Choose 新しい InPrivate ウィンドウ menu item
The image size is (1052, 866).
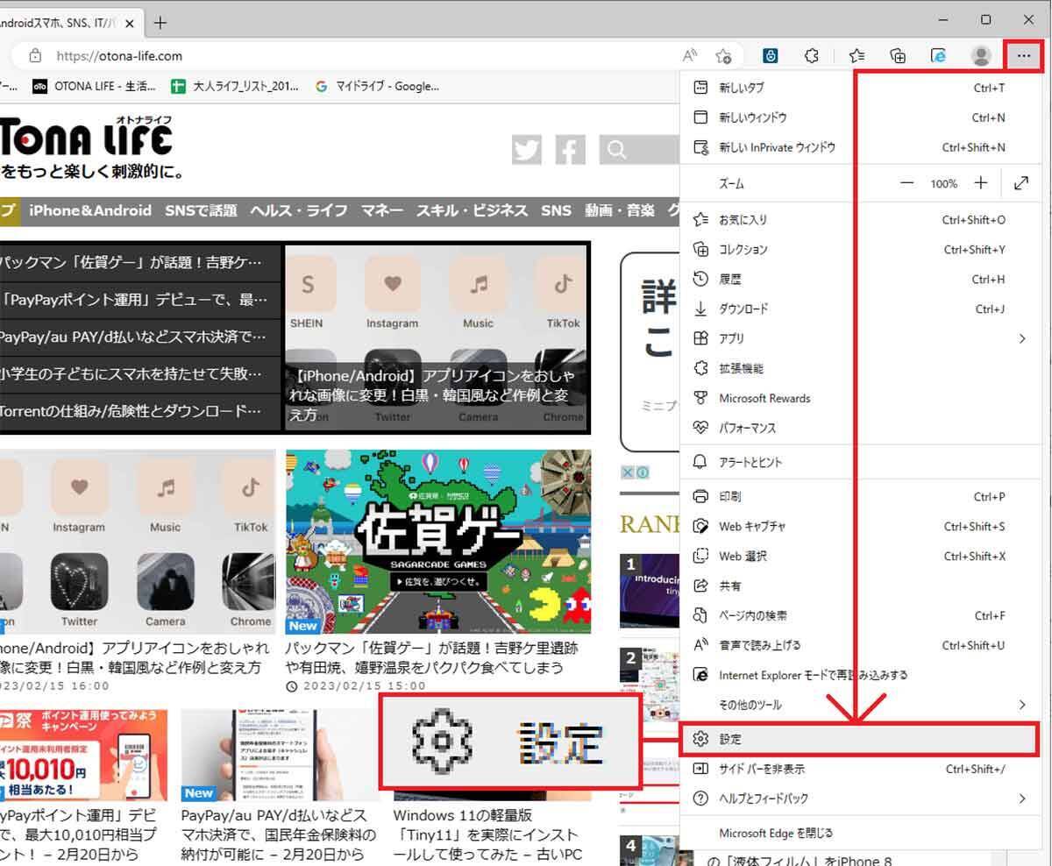(x=777, y=147)
